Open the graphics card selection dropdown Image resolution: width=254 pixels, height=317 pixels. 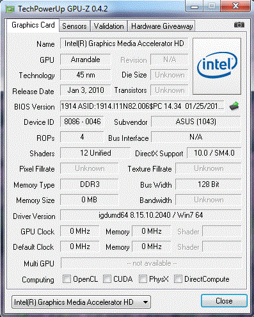(81, 302)
